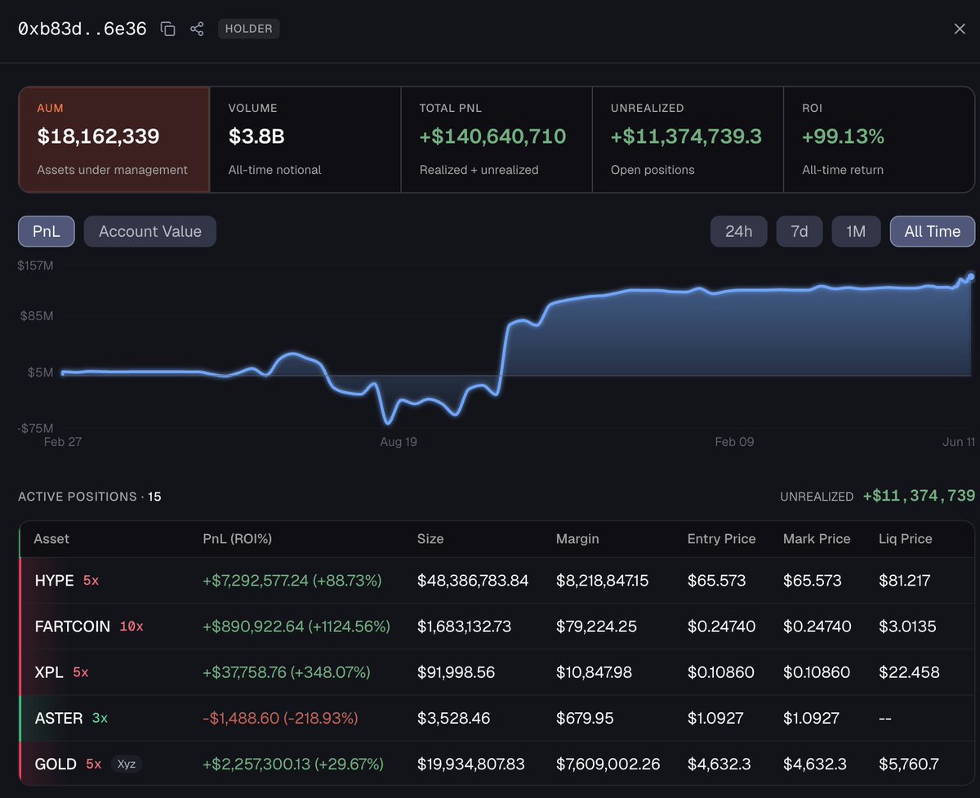980x798 pixels.
Task: Click HYPE liquidation price $81.217
Action: coord(904,581)
